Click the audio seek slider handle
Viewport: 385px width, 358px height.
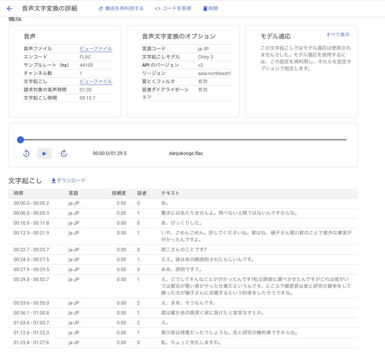[21, 140]
